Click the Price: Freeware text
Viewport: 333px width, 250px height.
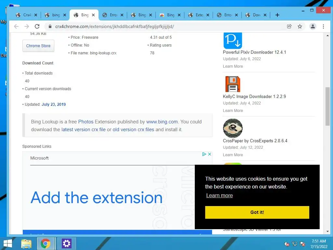(x=84, y=37)
